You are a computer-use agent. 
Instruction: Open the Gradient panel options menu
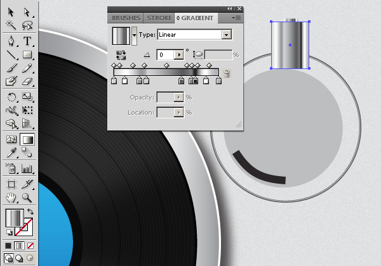(x=236, y=18)
